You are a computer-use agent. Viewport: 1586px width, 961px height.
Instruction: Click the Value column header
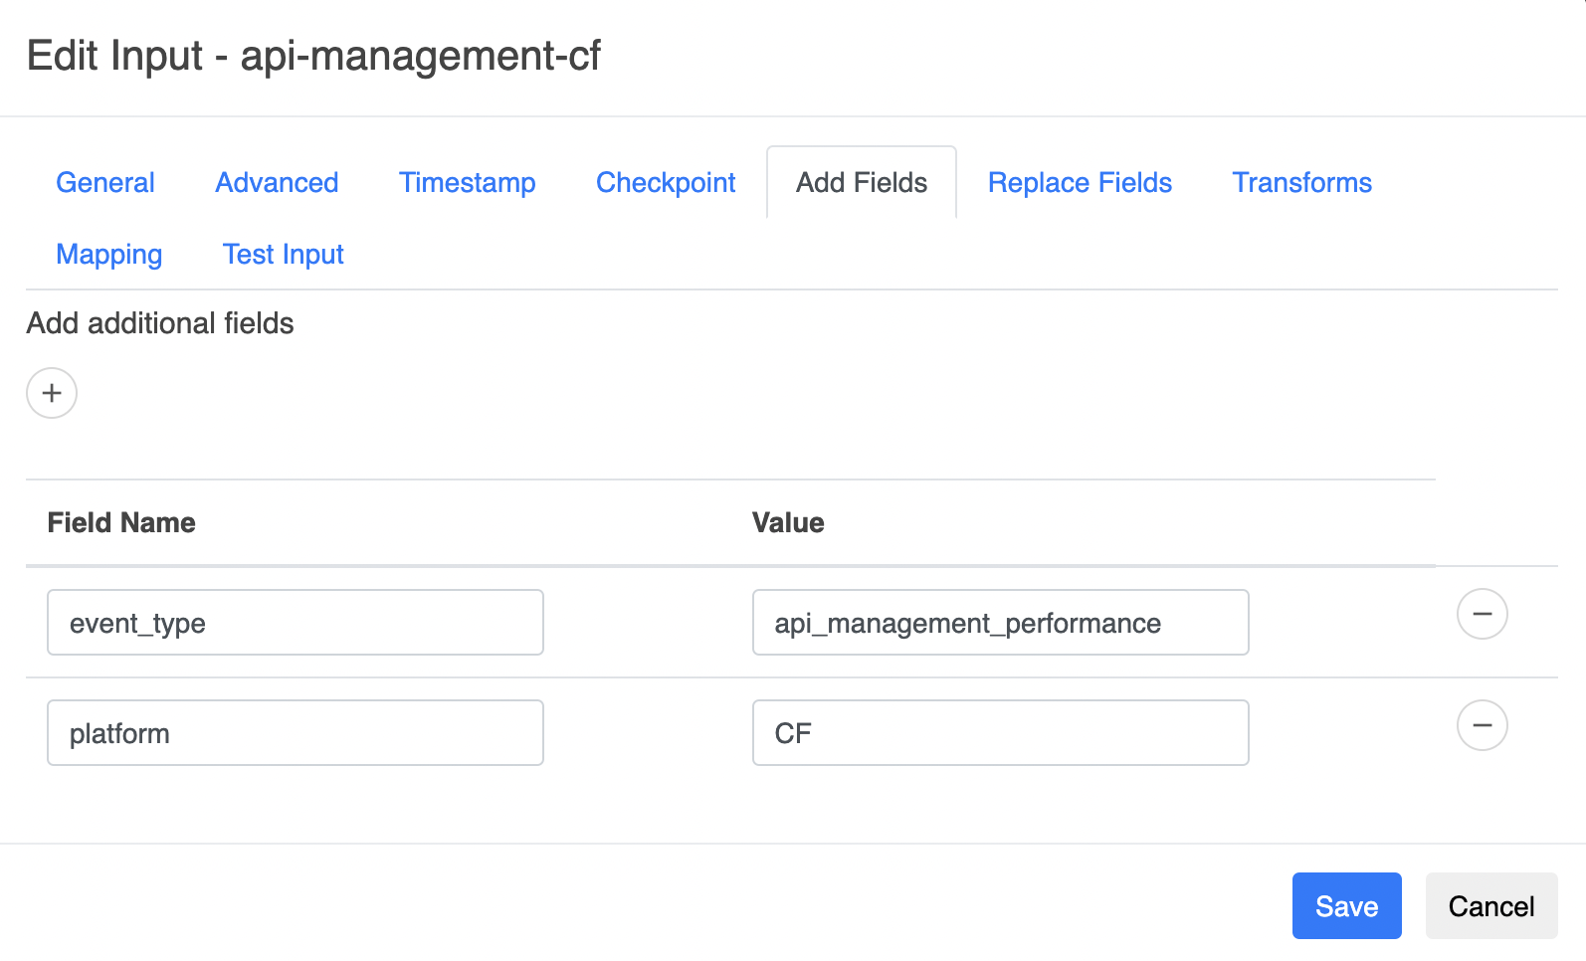[x=788, y=523]
